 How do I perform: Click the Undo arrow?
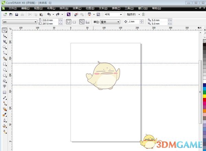click(x=49, y=14)
